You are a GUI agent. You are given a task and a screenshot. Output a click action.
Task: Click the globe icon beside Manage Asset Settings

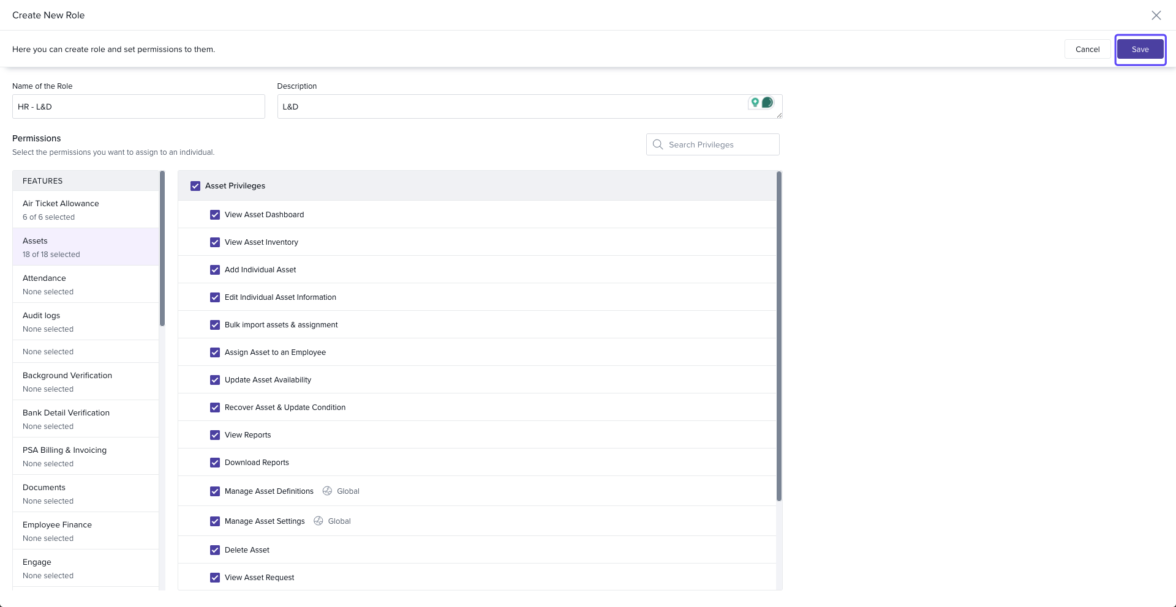(318, 521)
